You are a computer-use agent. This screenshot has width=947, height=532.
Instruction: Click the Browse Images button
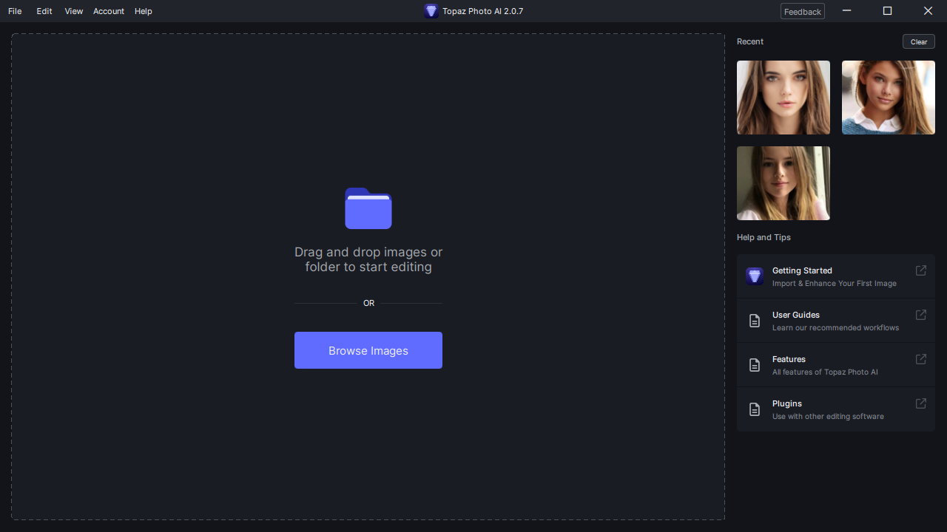[x=368, y=350]
